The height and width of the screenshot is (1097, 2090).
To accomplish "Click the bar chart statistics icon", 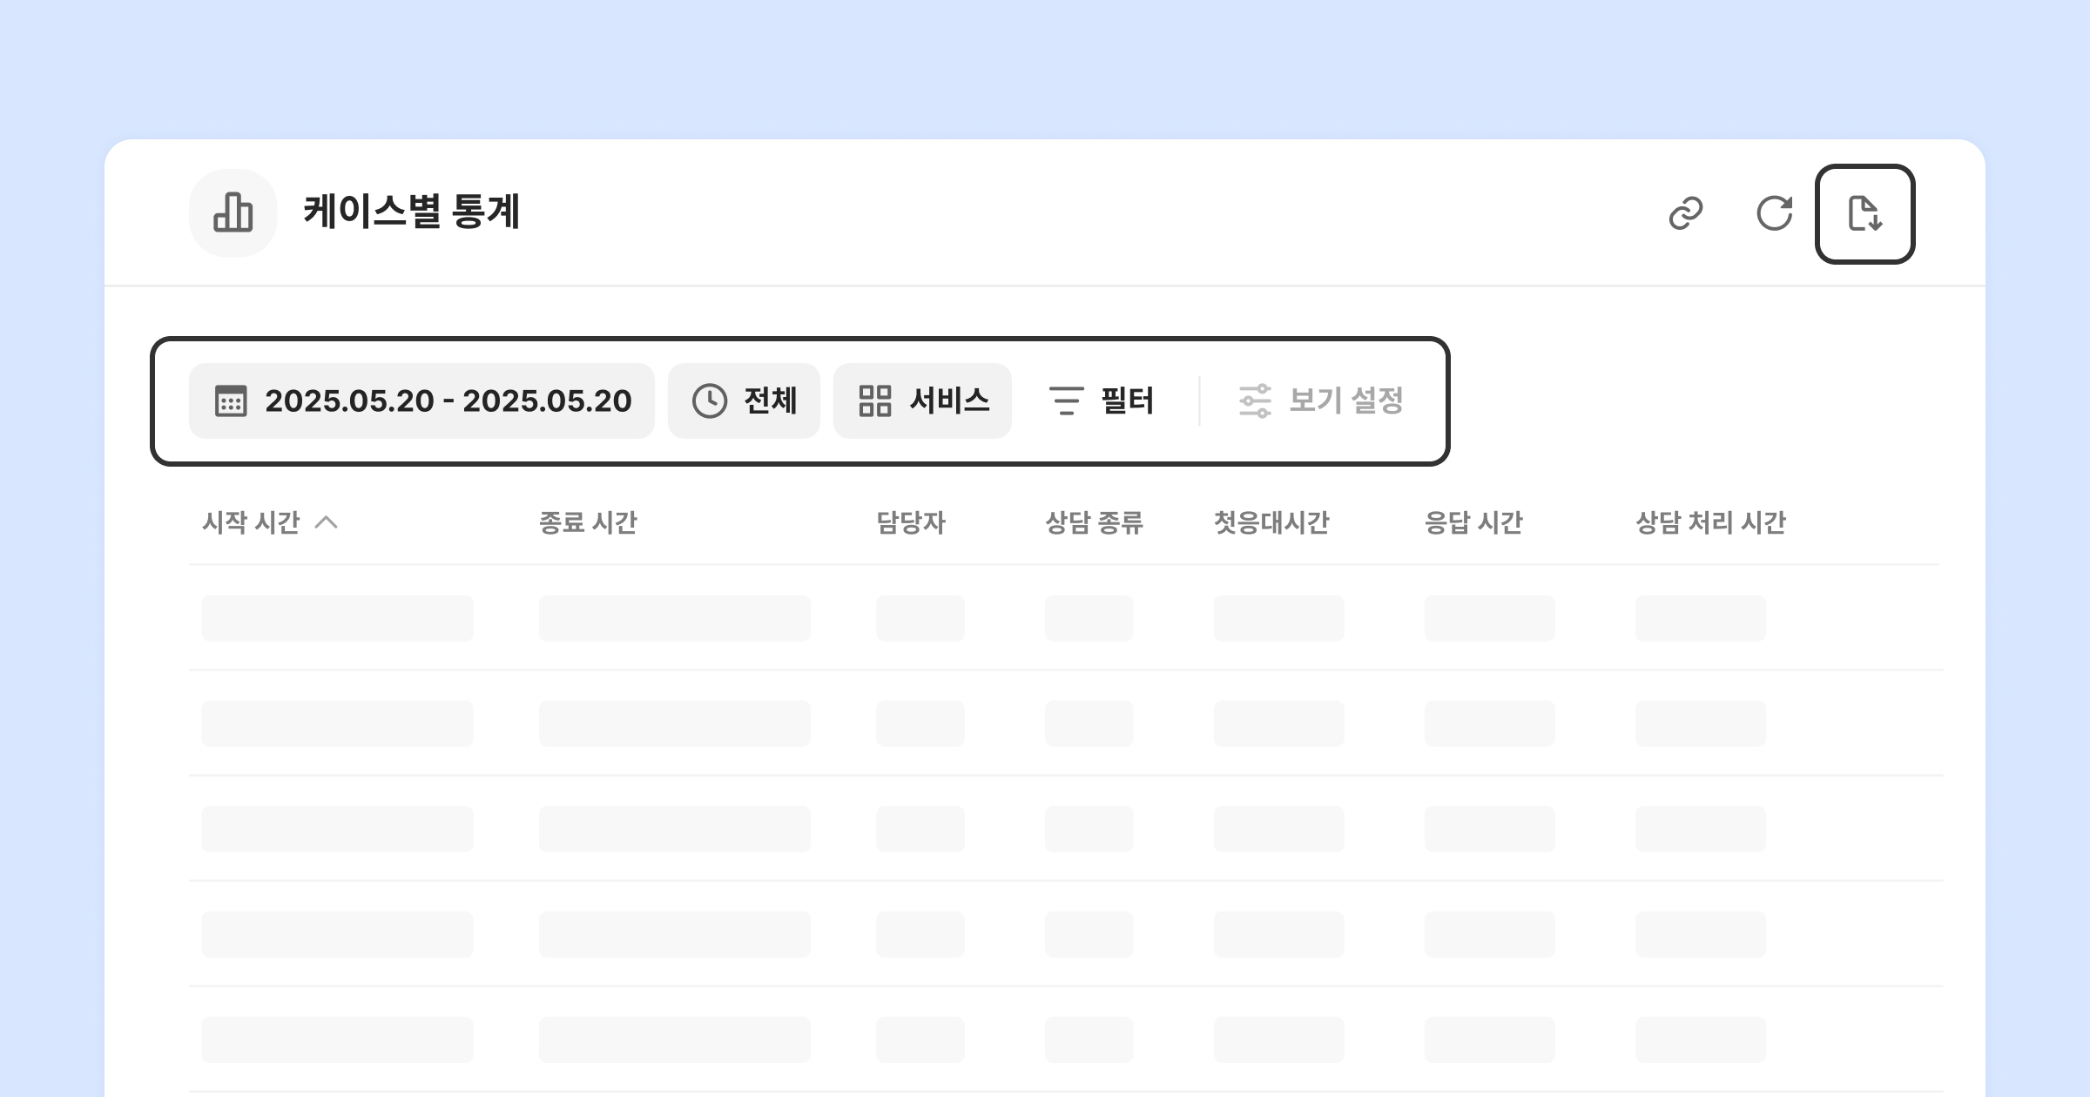I will click(233, 213).
